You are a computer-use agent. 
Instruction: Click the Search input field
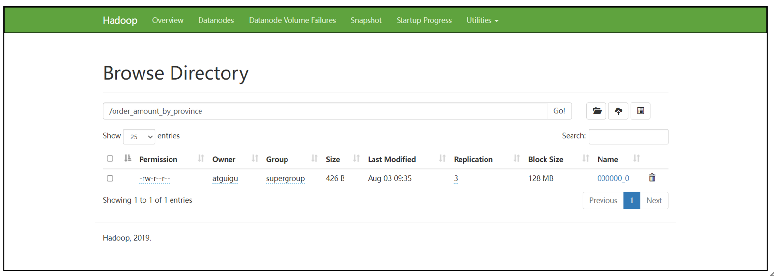tap(628, 137)
